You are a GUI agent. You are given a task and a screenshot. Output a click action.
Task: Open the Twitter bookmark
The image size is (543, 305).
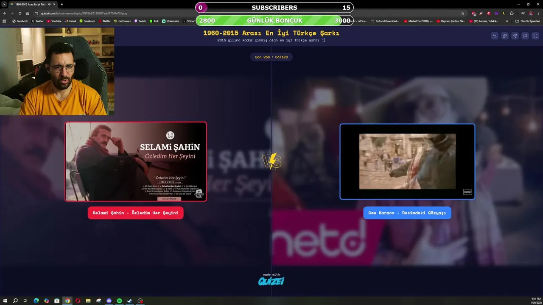coord(37,21)
